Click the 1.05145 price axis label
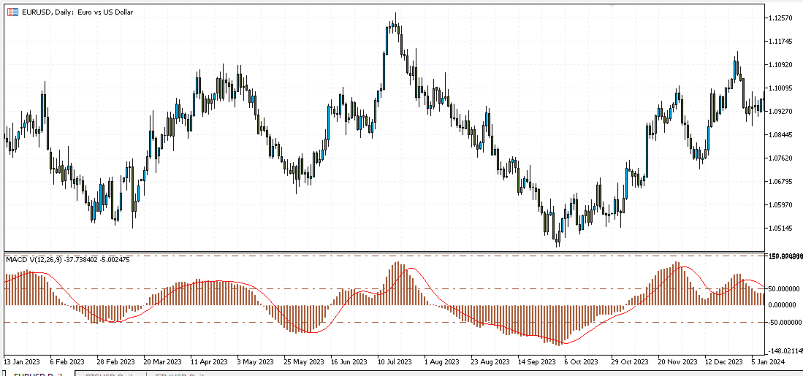This screenshot has width=803, height=376. click(782, 229)
